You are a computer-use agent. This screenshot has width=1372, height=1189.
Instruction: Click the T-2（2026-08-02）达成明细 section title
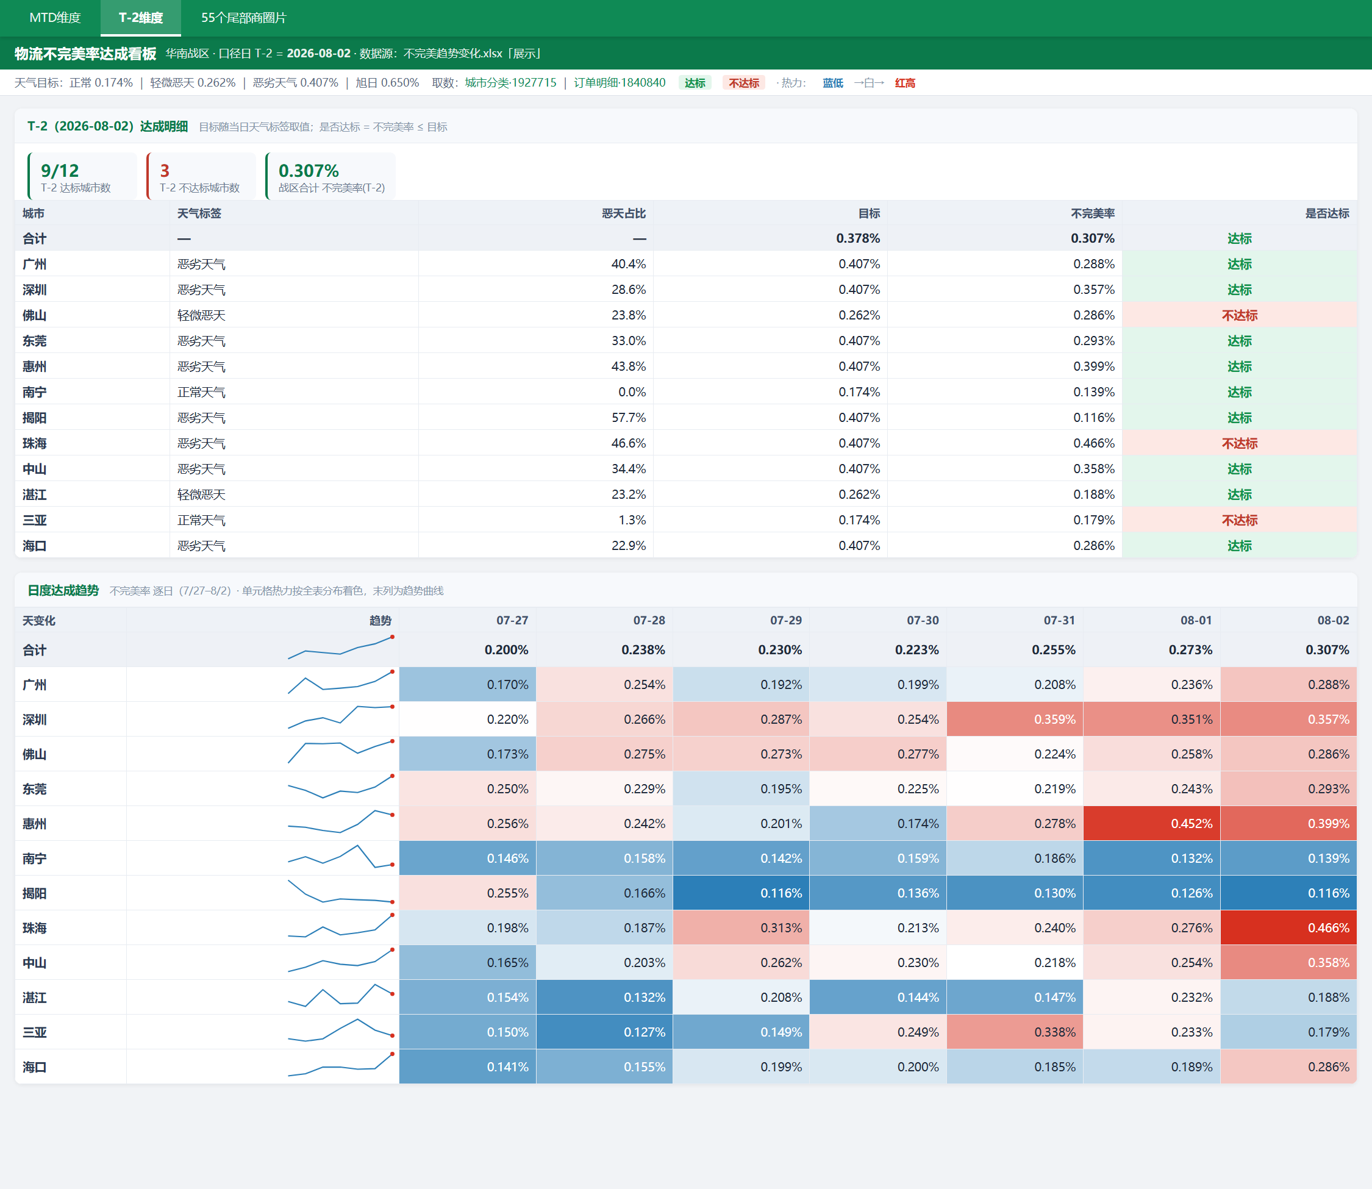pyautogui.click(x=107, y=126)
